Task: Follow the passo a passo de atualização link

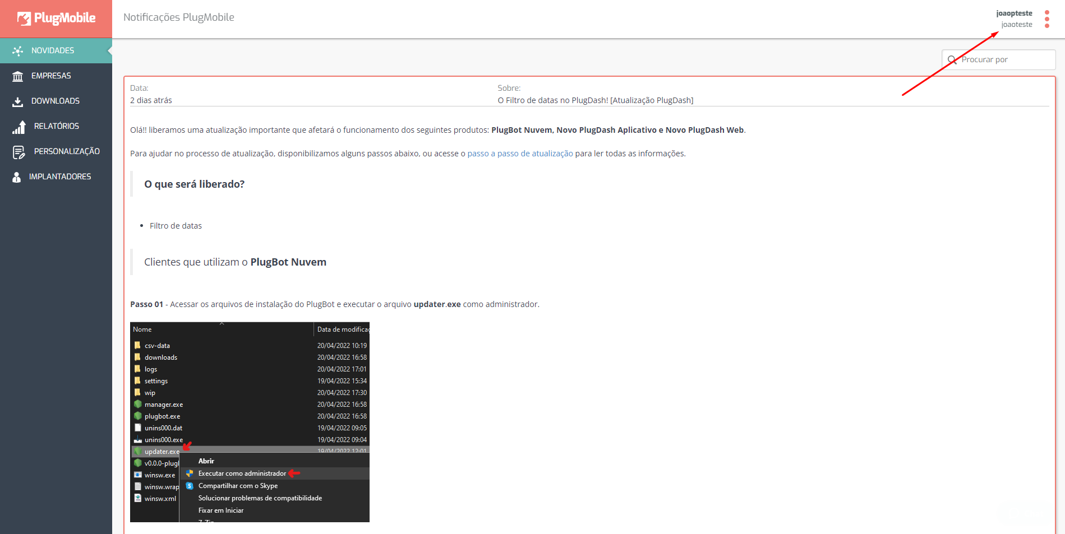Action: point(520,154)
